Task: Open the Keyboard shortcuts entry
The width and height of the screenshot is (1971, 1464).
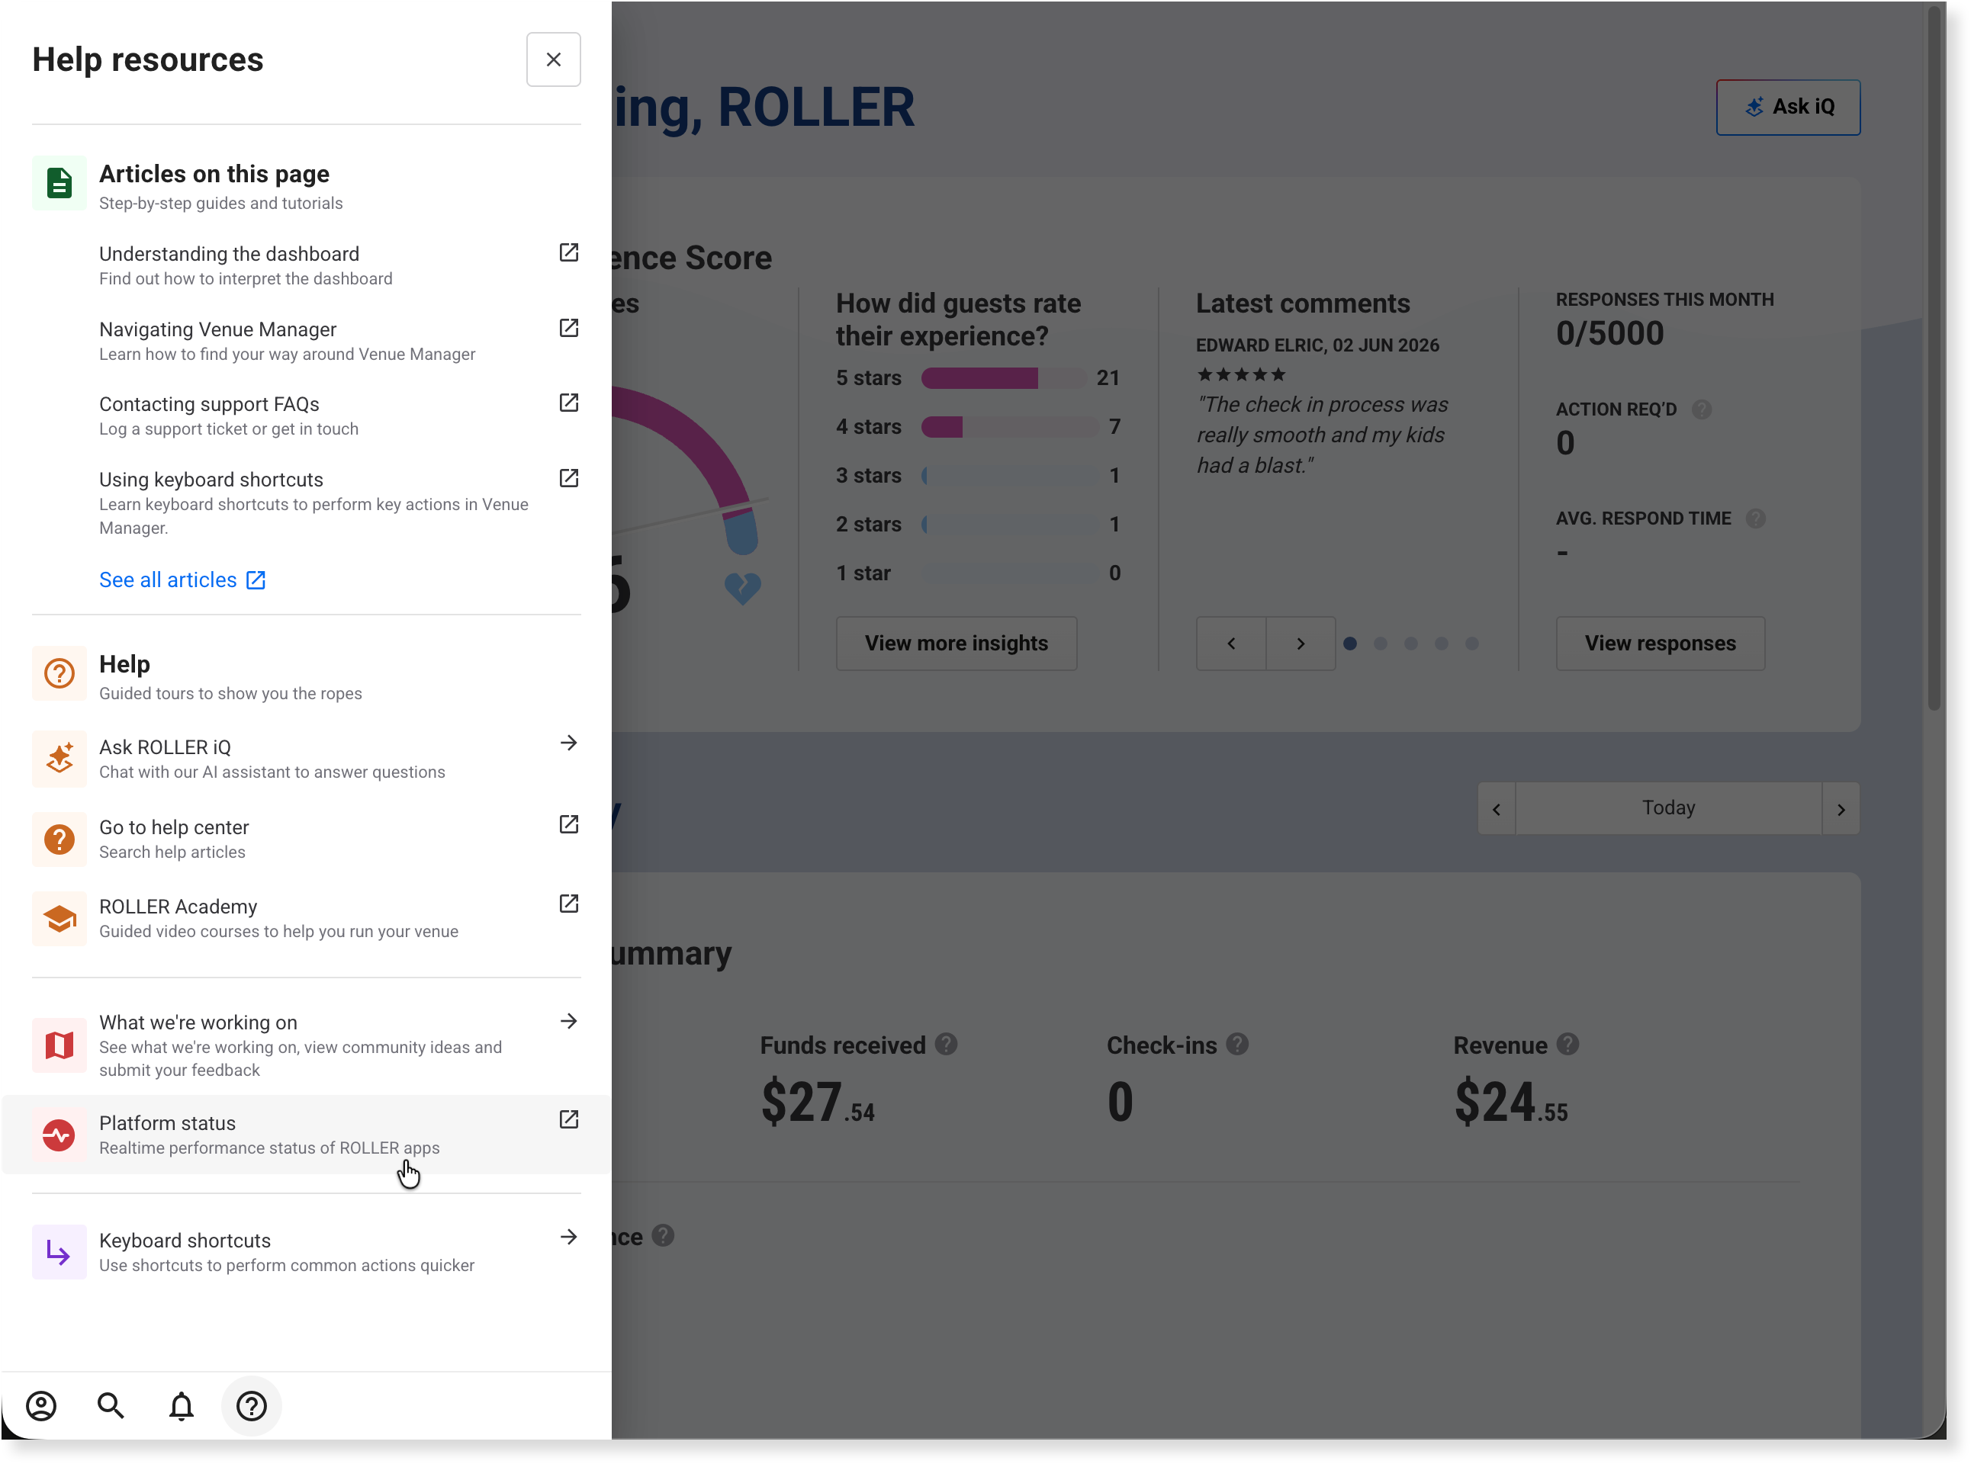Action: tap(306, 1252)
